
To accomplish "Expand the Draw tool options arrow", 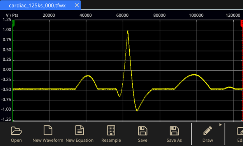I will tap(220, 125).
